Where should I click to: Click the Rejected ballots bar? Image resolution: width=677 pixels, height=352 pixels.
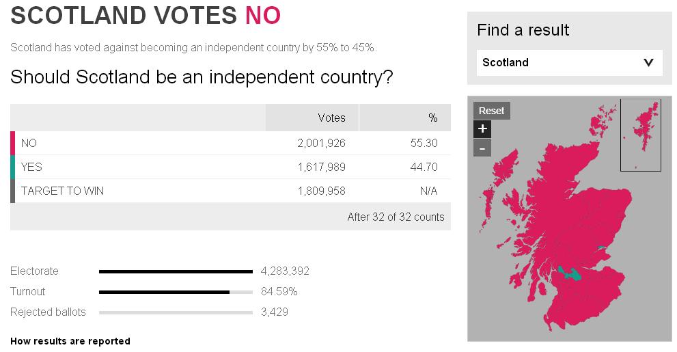176,312
